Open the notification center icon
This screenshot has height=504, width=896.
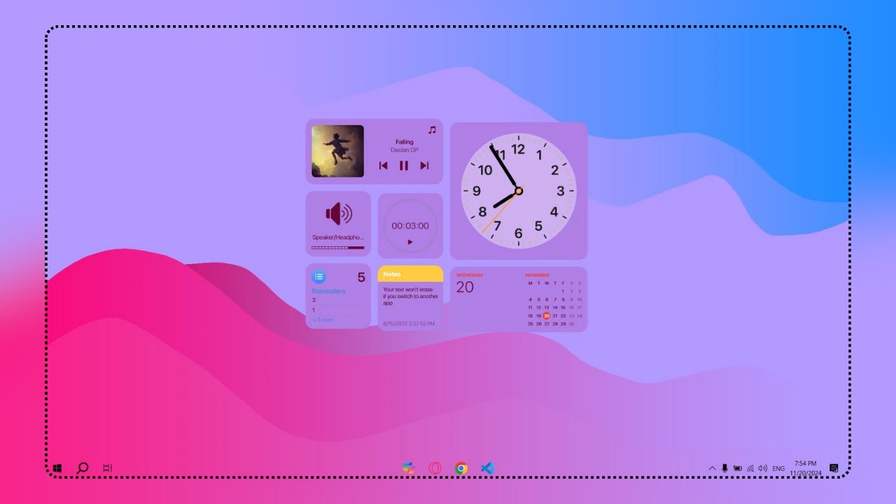coord(834,468)
